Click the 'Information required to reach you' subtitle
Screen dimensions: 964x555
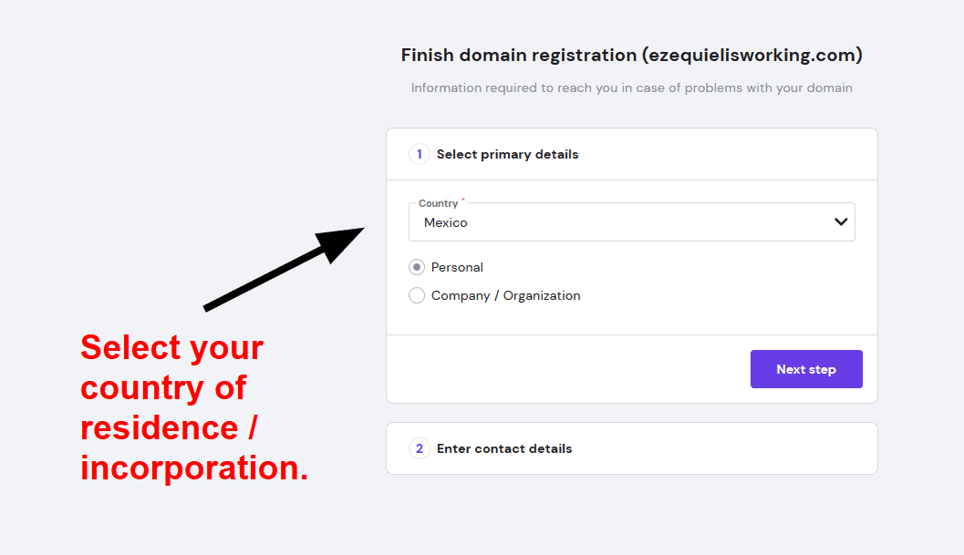click(x=631, y=87)
